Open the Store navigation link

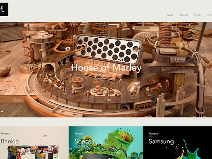pos(197,15)
